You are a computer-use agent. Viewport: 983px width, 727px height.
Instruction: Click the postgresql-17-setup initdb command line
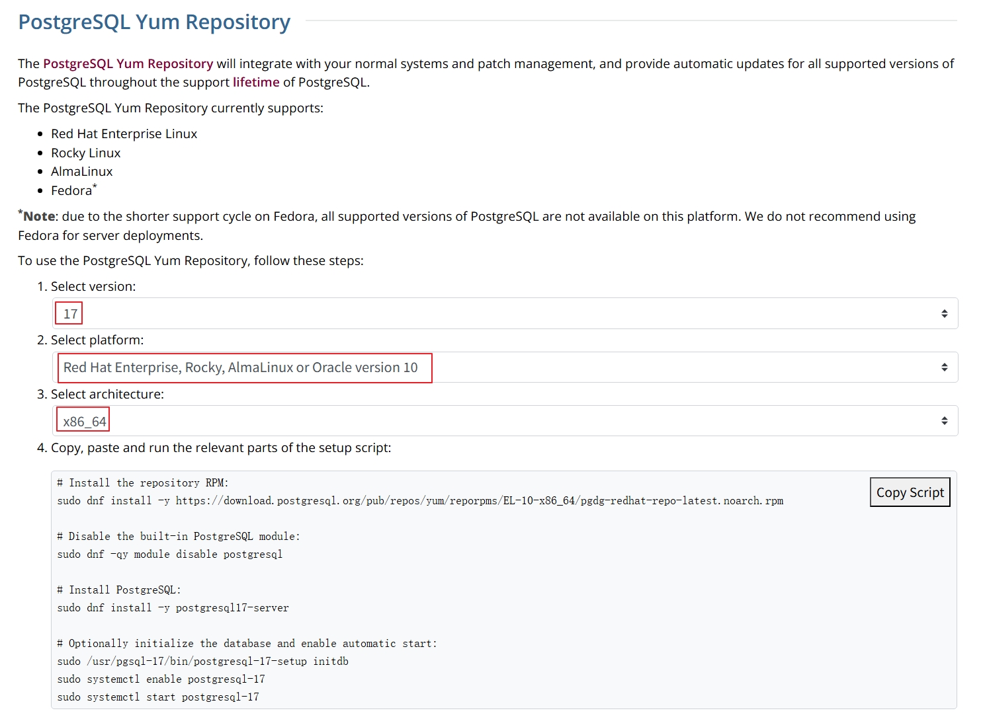pyautogui.click(x=203, y=662)
